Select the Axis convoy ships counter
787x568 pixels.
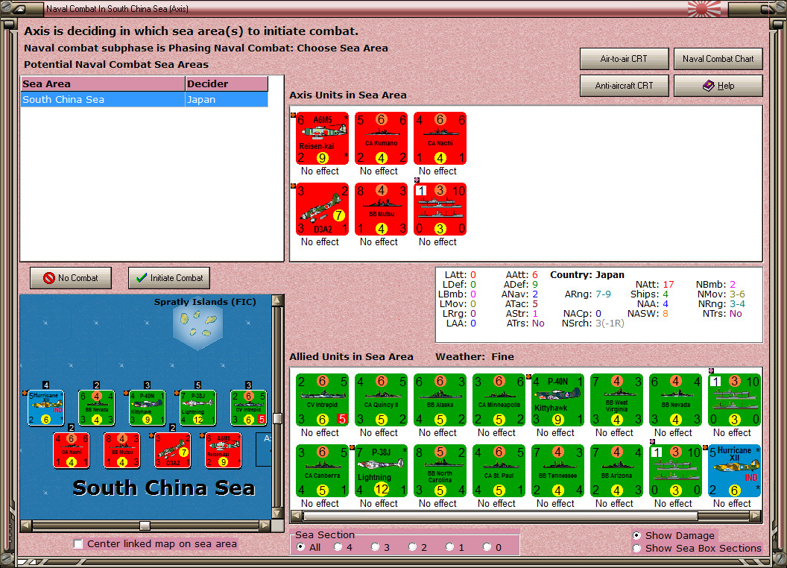click(x=440, y=209)
